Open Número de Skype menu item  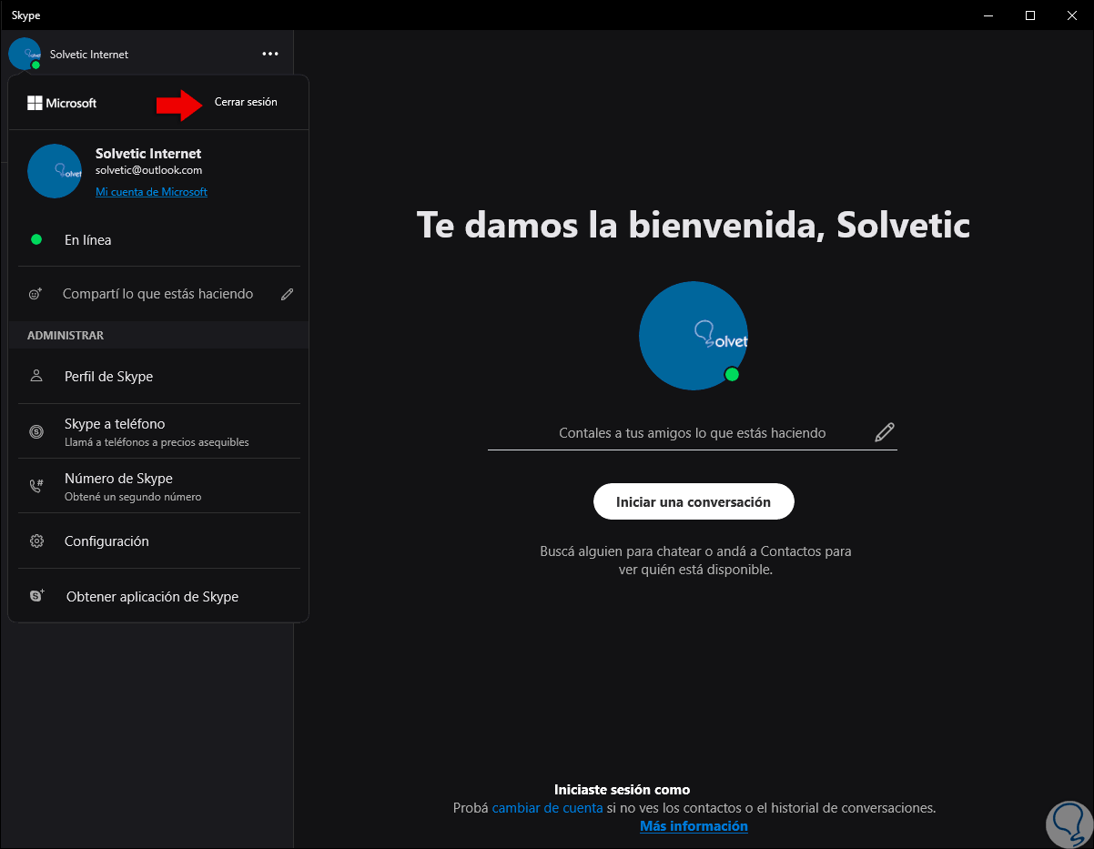pos(158,486)
